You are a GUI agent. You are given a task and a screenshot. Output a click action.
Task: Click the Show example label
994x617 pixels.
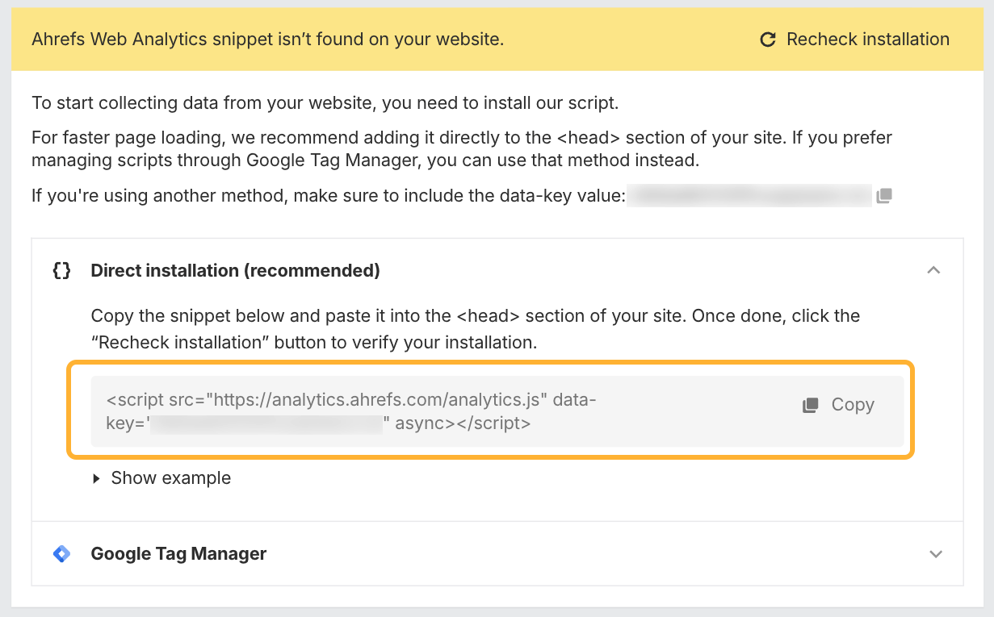[170, 478]
